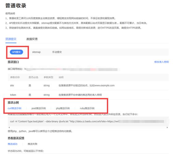Switch to the 资源提交 tab
Viewport: 186px width, 154px height.
coord(11,39)
